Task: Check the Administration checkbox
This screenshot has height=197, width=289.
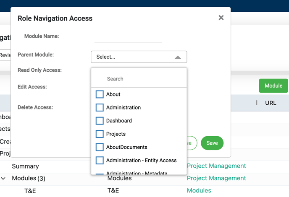Action: coord(100,108)
